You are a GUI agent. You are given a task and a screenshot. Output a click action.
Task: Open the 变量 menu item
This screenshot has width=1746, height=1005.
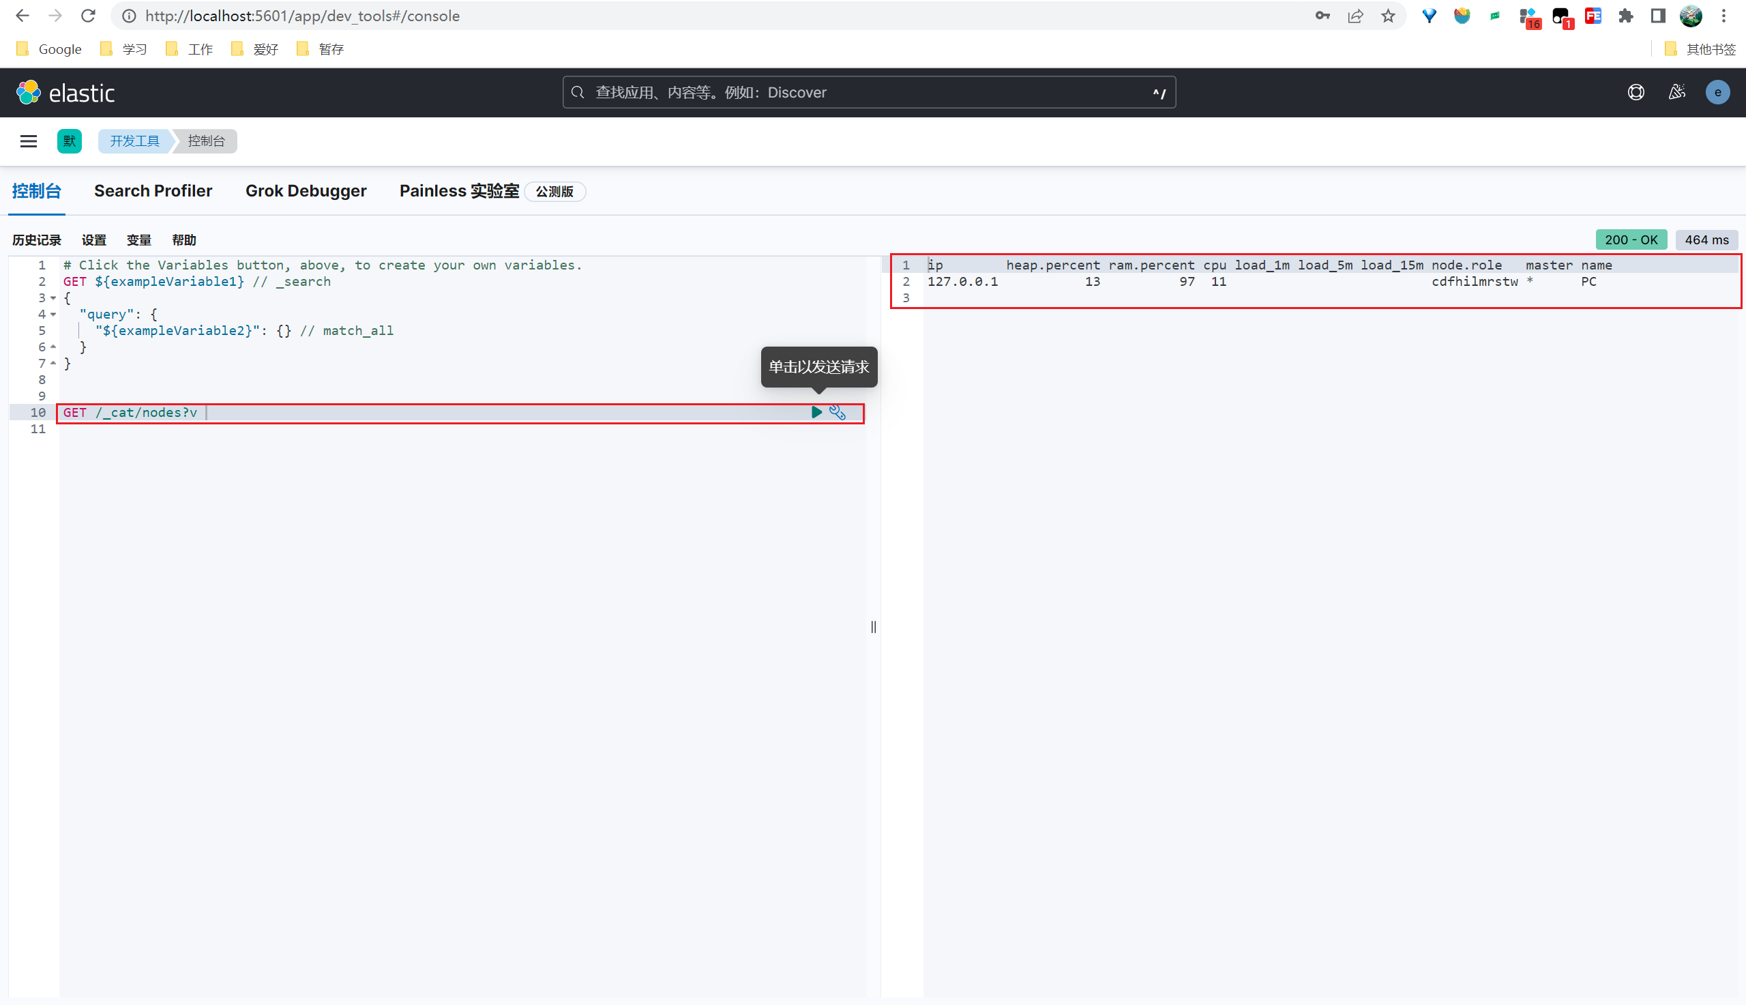tap(138, 239)
